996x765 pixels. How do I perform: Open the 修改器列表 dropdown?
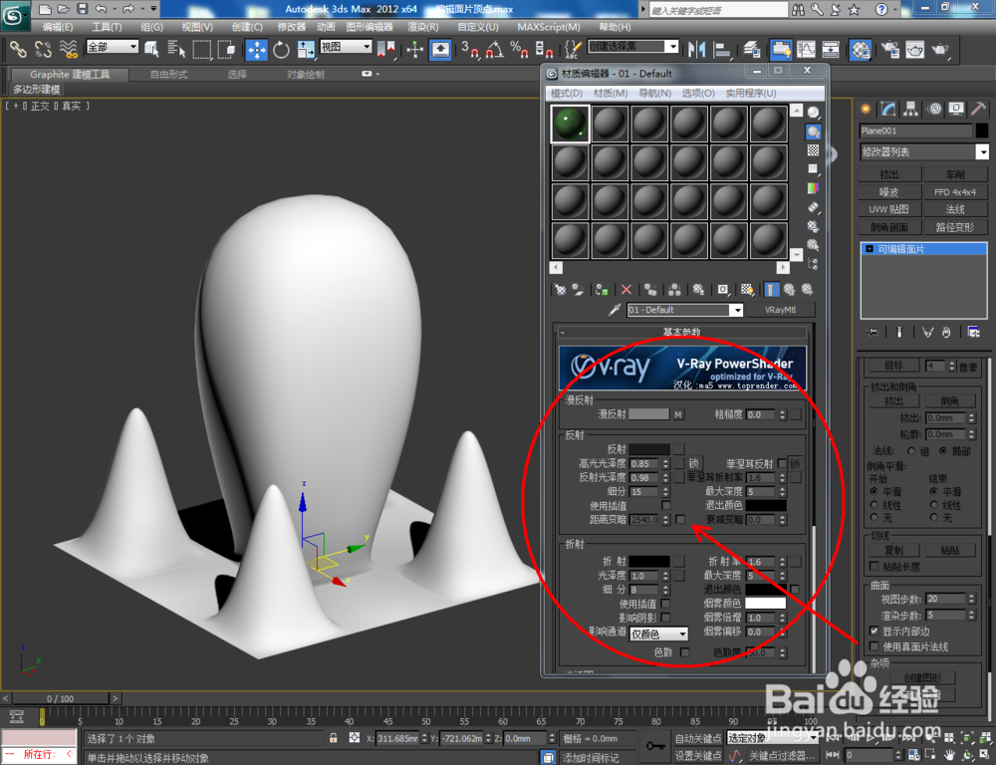[982, 151]
